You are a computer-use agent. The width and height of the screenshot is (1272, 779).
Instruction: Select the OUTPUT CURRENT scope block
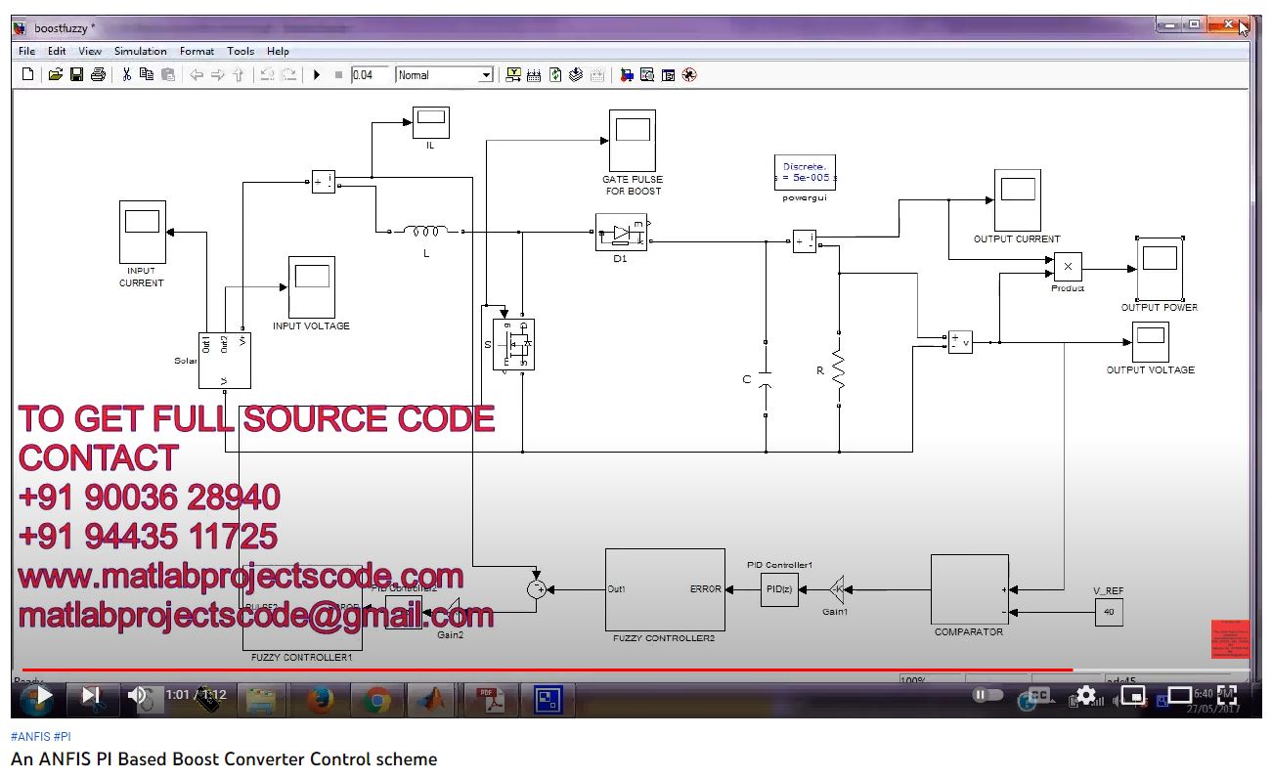click(1017, 200)
